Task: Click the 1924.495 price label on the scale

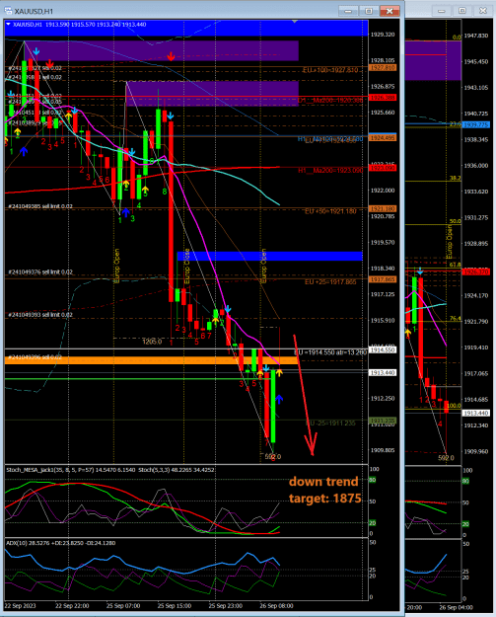Action: pos(383,138)
